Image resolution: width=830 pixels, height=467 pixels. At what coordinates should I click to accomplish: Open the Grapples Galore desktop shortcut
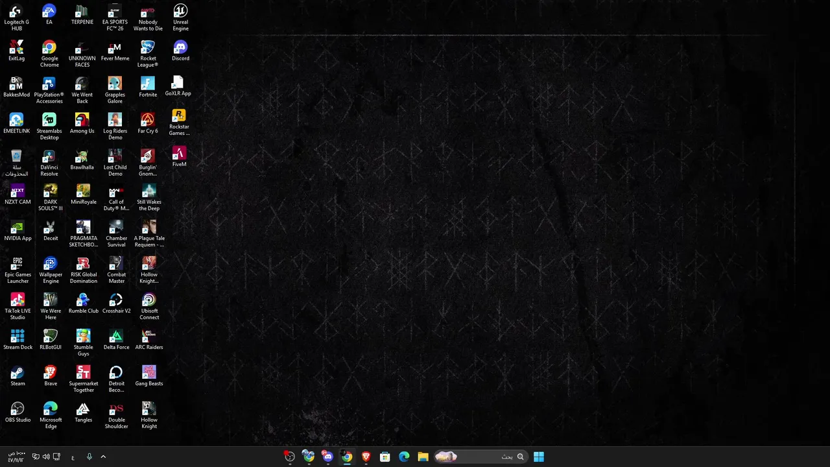pyautogui.click(x=115, y=90)
